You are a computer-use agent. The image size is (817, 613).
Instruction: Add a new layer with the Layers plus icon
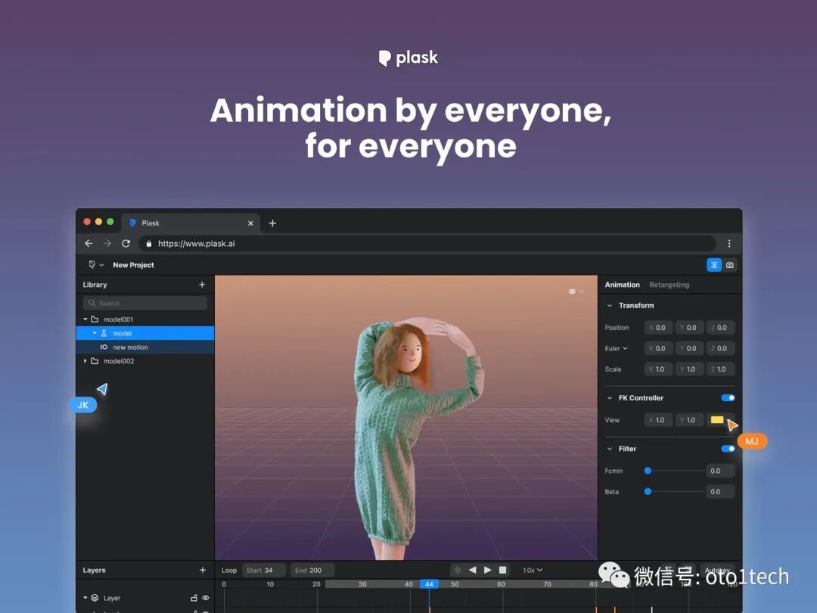[x=203, y=571]
